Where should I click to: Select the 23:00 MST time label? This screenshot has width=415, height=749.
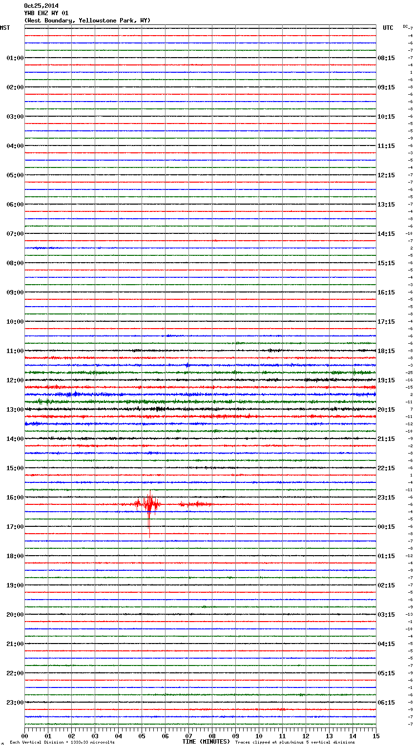coord(15,703)
